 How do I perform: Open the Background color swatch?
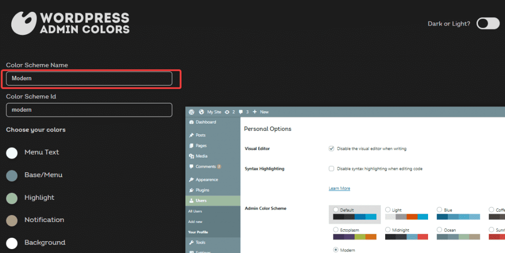(x=12, y=243)
